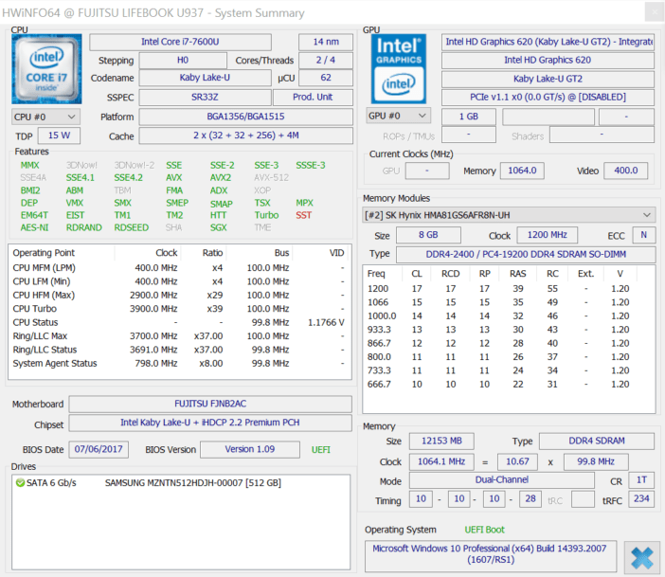
Task: Click the 14 nm process field
Action: tap(326, 42)
